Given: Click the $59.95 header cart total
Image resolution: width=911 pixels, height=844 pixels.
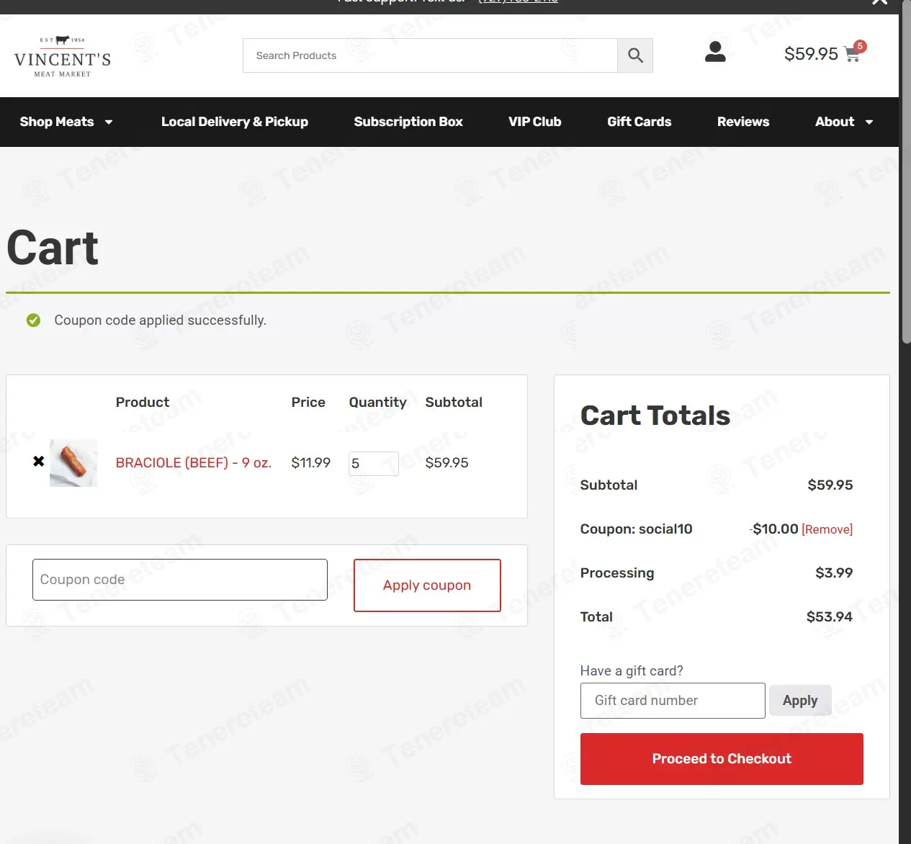Looking at the screenshot, I should tap(811, 54).
